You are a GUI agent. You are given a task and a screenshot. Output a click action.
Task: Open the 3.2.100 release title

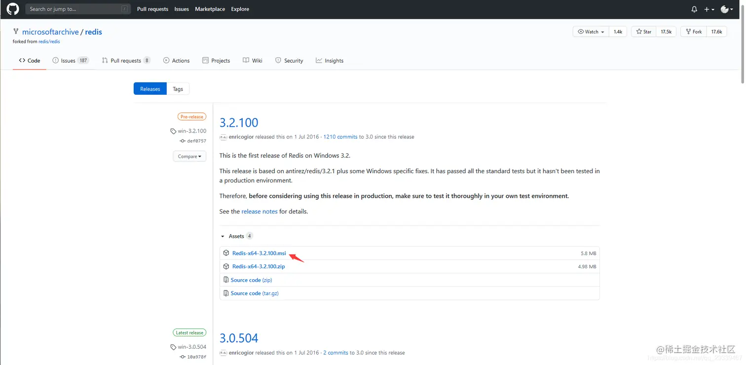pos(239,122)
